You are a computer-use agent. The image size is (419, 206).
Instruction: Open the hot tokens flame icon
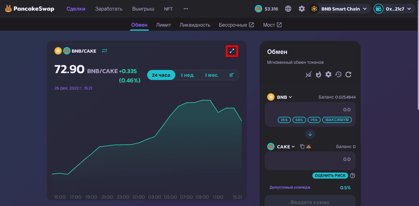[319, 74]
